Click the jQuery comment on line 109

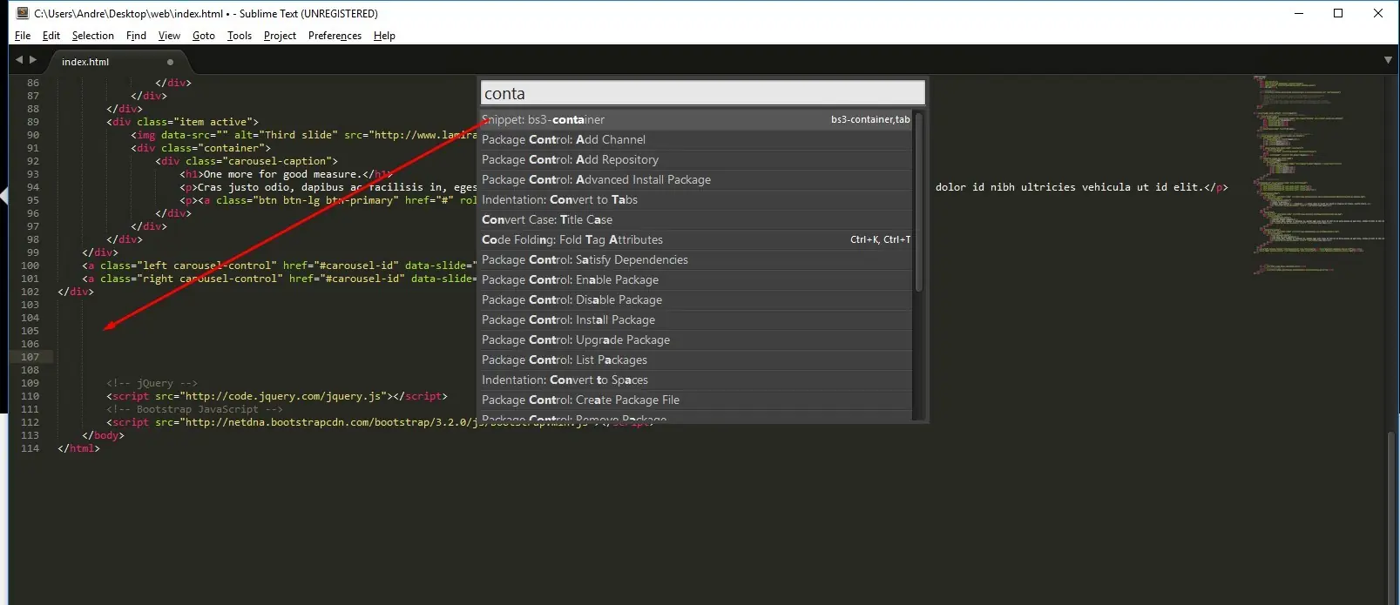(x=152, y=383)
